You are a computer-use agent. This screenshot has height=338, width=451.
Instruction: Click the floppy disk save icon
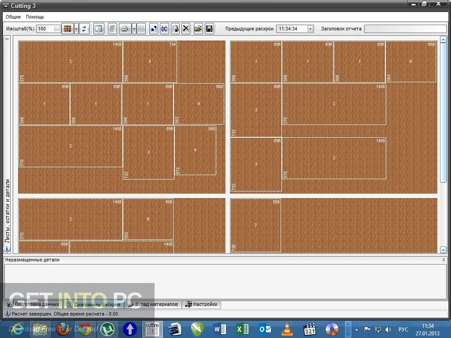click(x=209, y=29)
